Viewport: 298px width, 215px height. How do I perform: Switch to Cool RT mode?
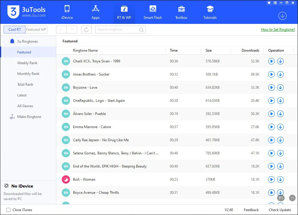(14, 30)
